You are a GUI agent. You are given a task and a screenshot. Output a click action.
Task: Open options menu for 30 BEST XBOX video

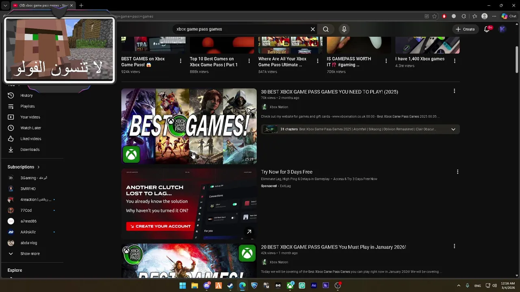454,91
